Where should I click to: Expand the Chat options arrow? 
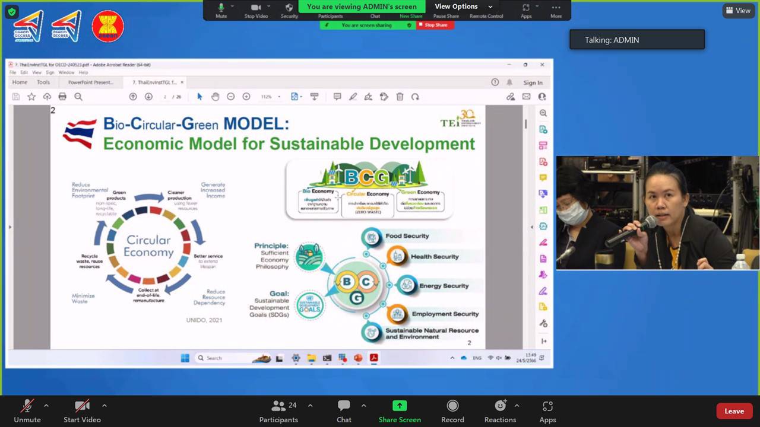pyautogui.click(x=363, y=406)
